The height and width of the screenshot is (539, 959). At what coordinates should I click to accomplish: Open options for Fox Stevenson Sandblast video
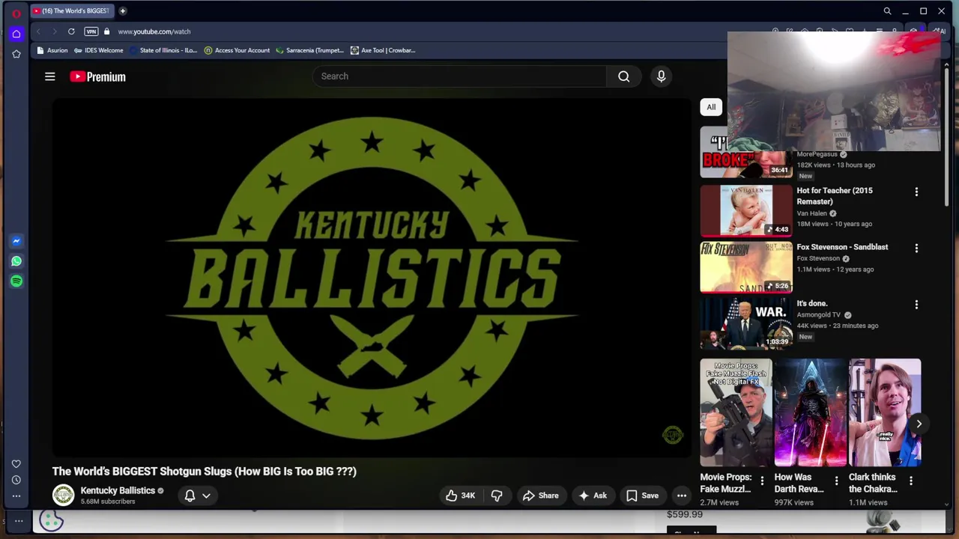(x=916, y=248)
